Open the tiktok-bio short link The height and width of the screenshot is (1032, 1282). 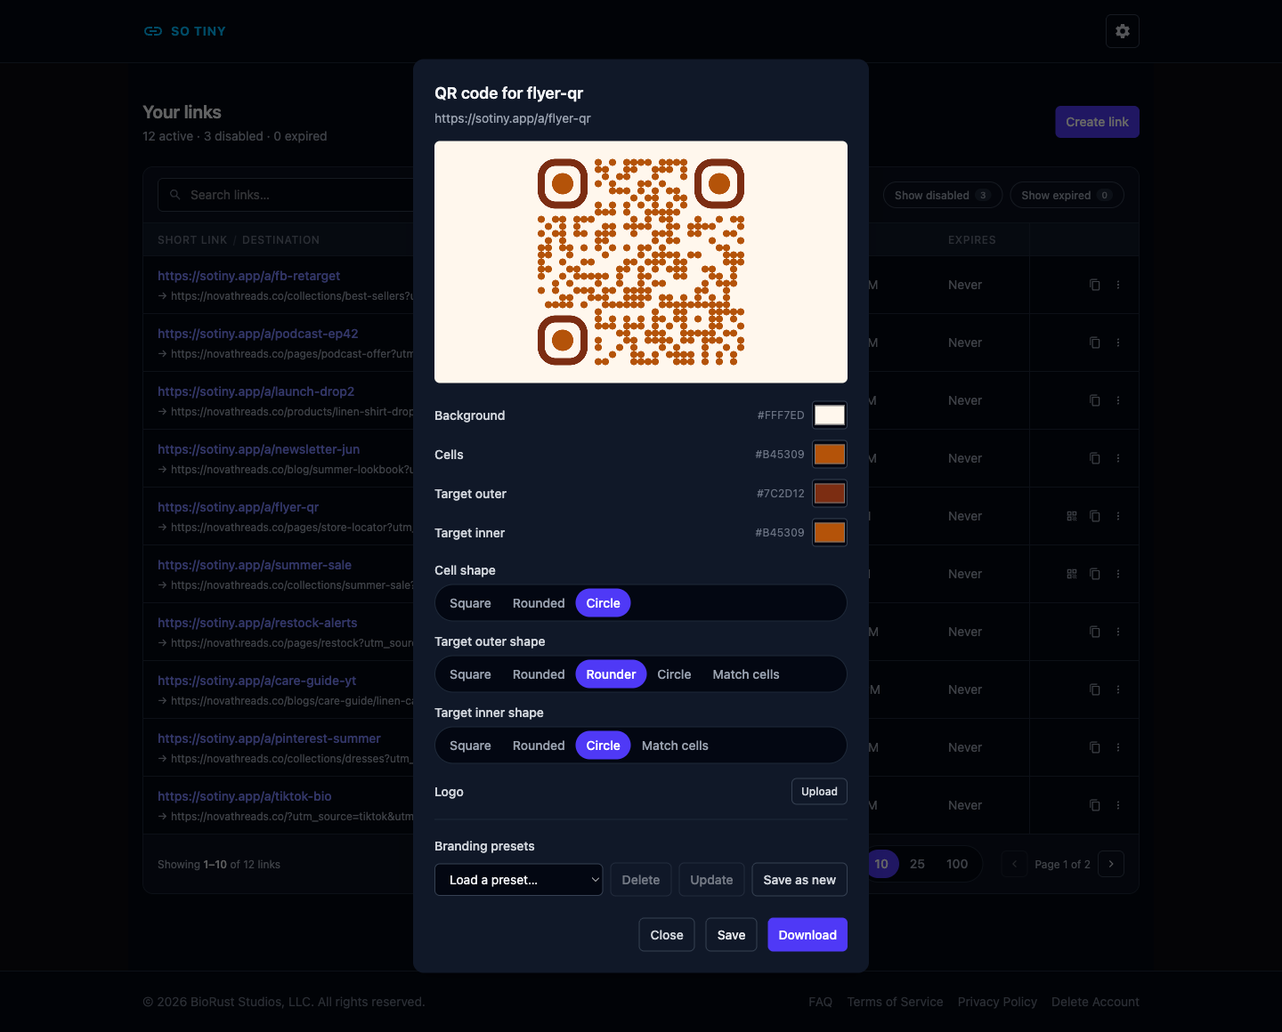(x=245, y=796)
